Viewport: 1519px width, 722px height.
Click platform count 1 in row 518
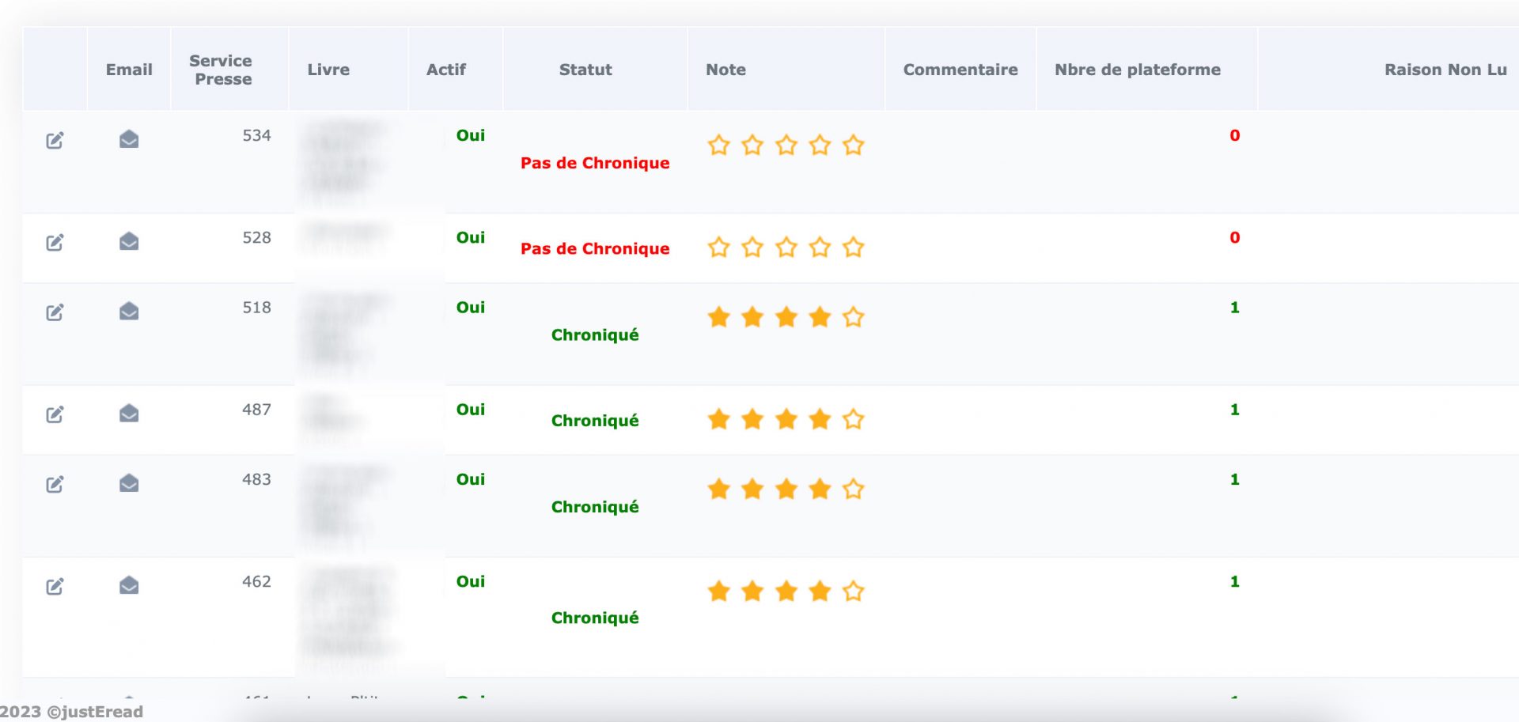pyautogui.click(x=1234, y=307)
